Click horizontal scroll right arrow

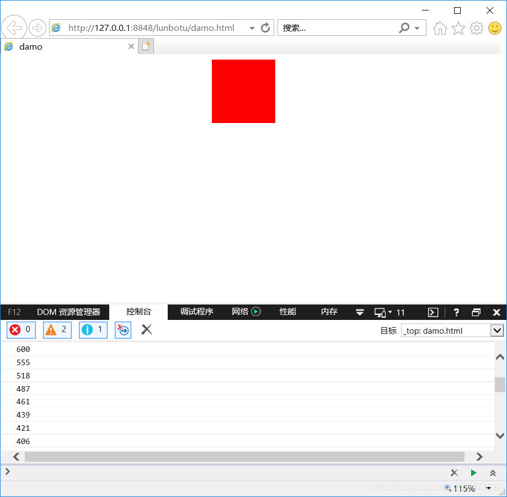[x=479, y=457]
